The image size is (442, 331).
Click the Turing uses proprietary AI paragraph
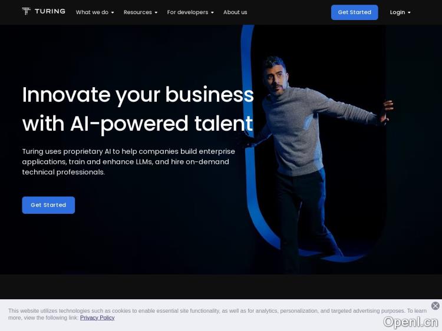coord(128,162)
